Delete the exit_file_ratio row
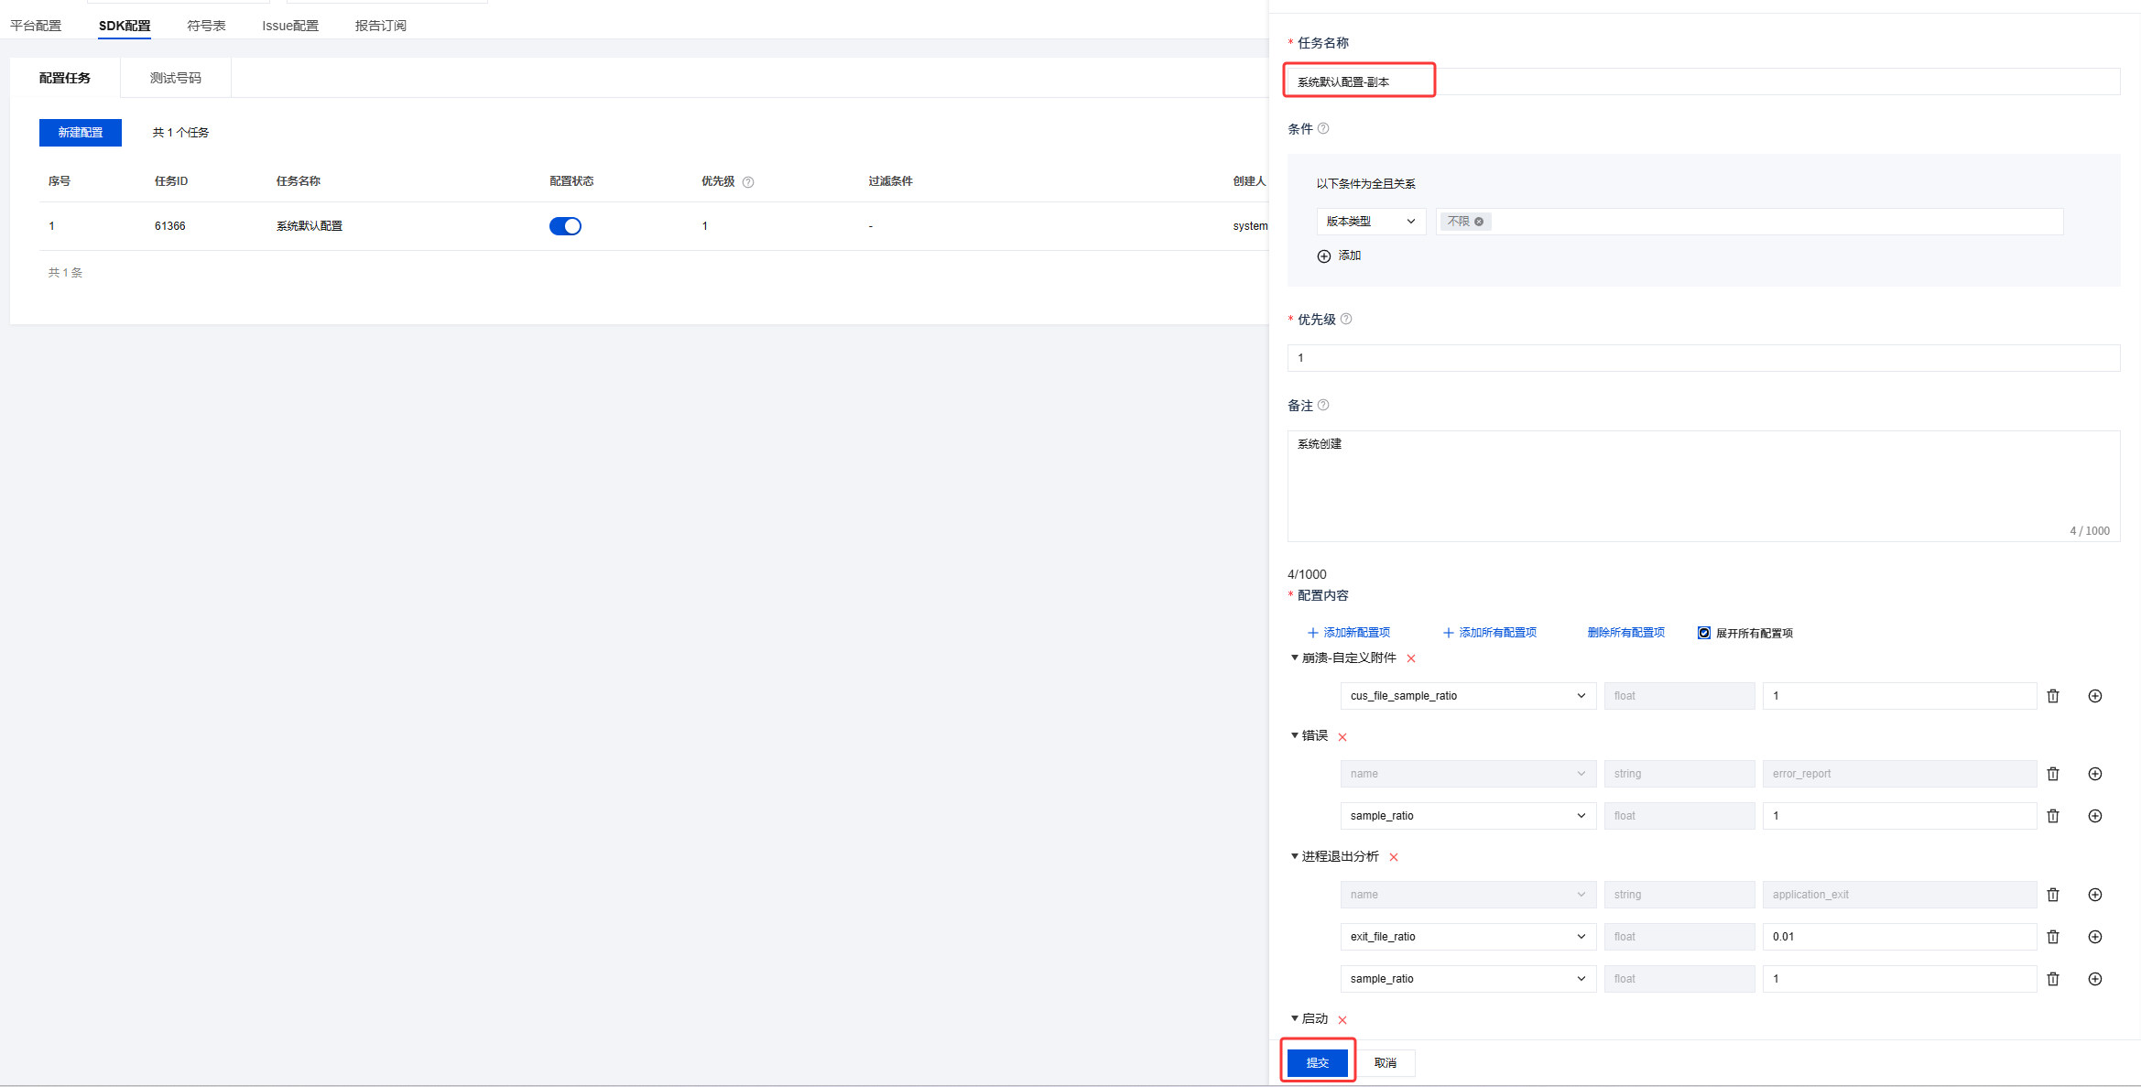The image size is (2141, 1087). point(2053,937)
